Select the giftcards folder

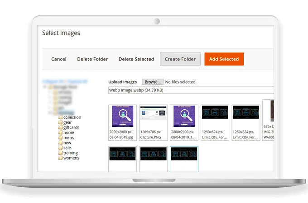[71, 128]
